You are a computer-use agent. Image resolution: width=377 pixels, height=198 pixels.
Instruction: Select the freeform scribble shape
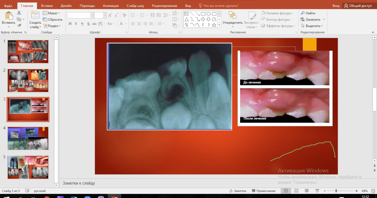(186, 25)
